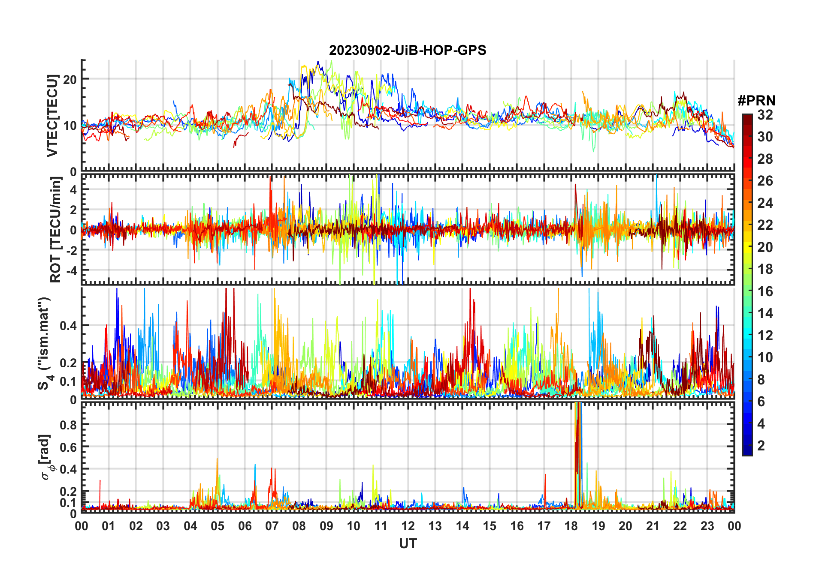Click the 09 hour tick label
The width and height of the screenshot is (816, 570).
click(326, 526)
